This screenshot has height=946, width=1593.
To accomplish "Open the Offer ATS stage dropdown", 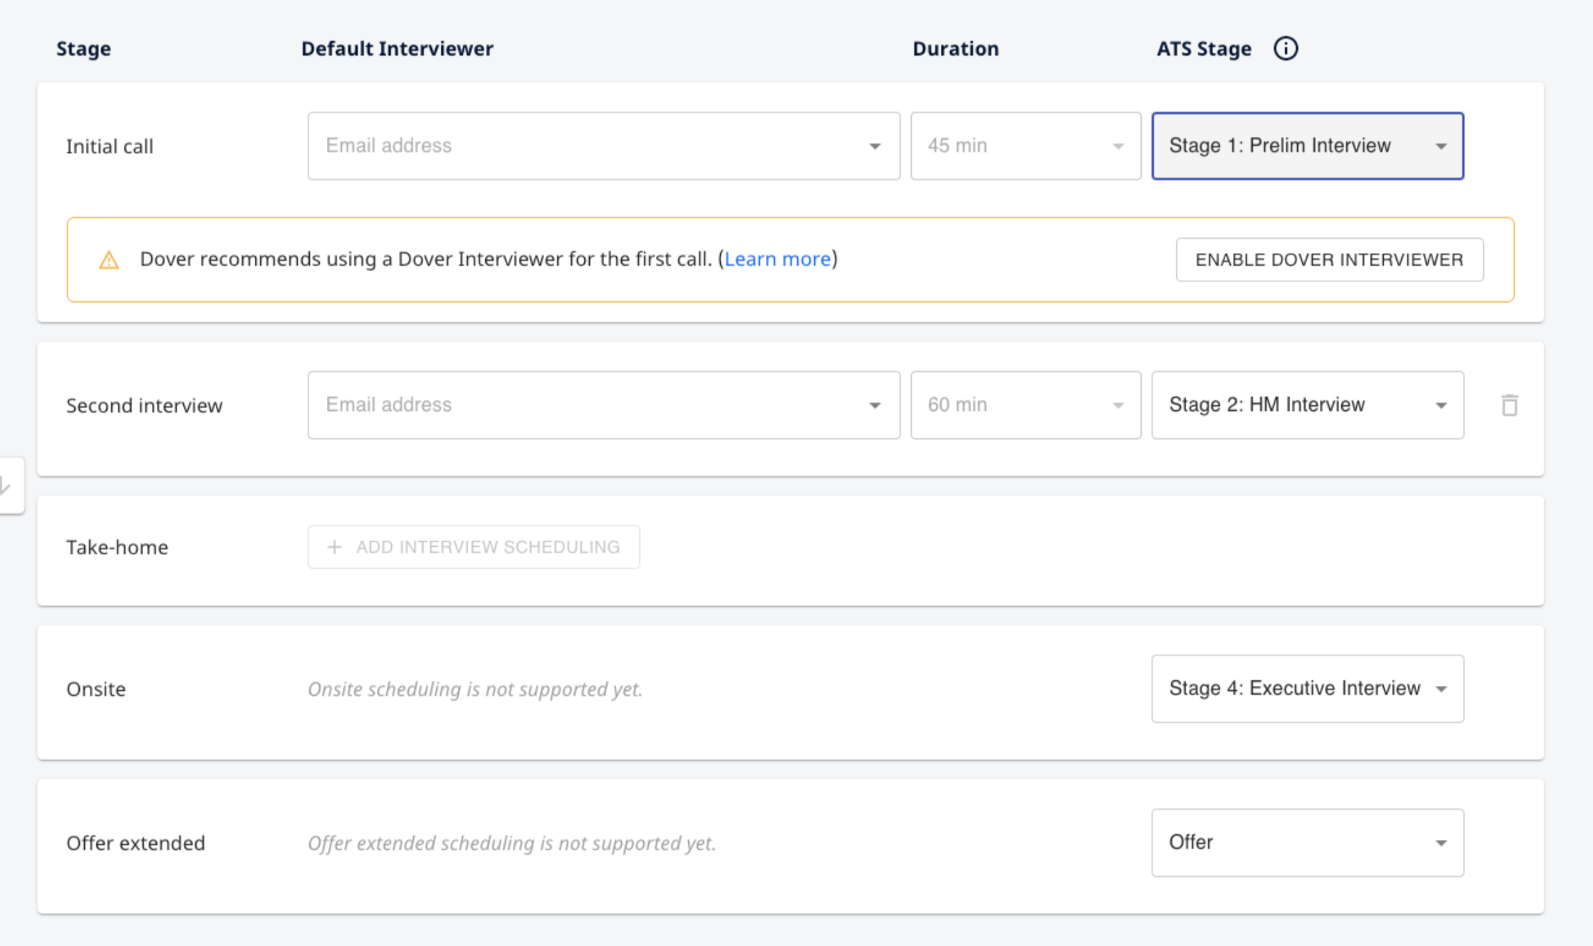I will pos(1307,843).
